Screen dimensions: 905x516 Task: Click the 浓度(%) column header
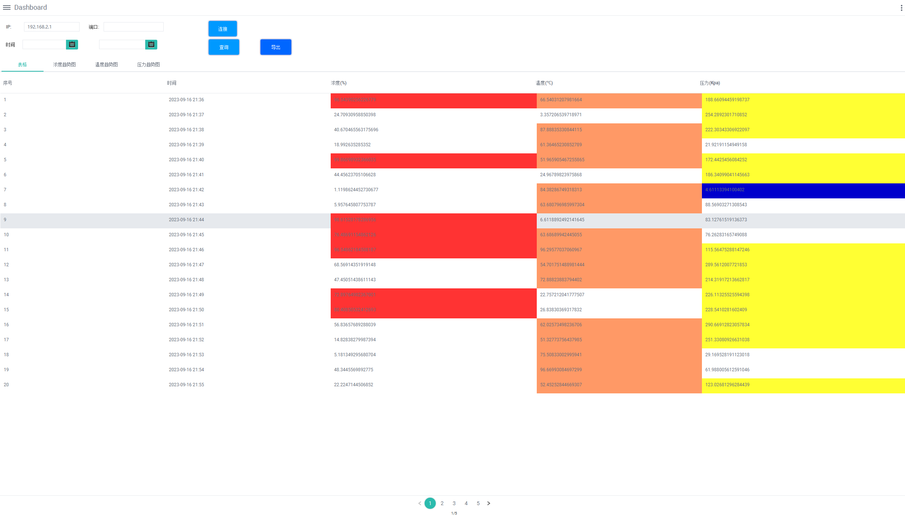tap(339, 83)
